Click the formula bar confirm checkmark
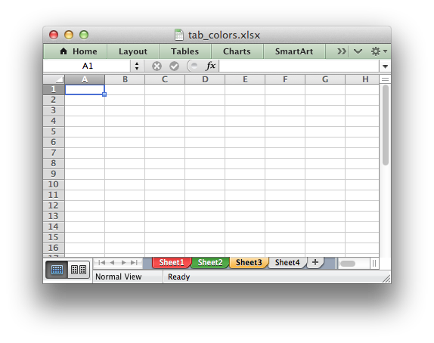Screen dimensions: 434x343 174,66
